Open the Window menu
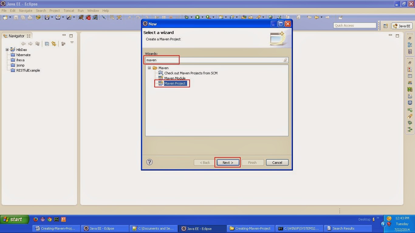The width and height of the screenshot is (415, 233). point(93,11)
